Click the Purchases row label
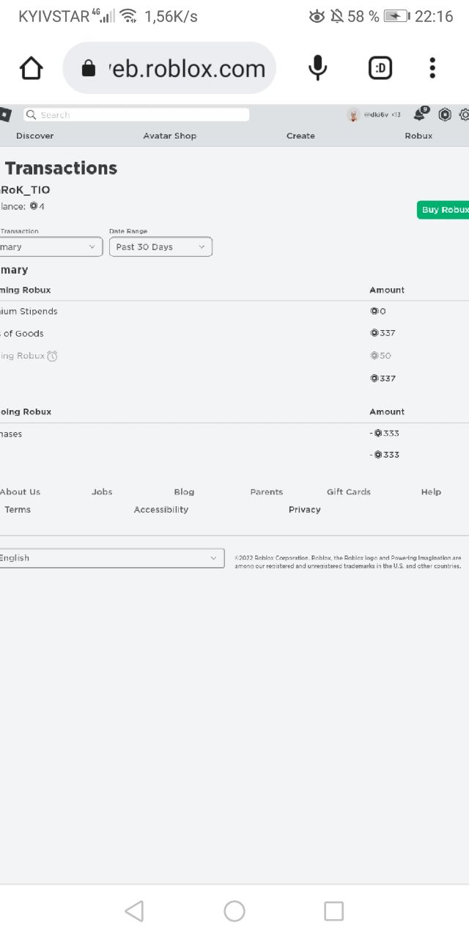The image size is (469, 939). point(11,434)
